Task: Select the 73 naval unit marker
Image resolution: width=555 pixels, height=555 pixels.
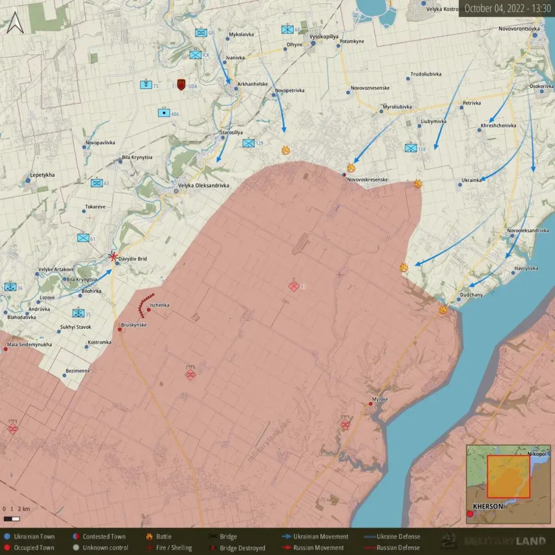Action: [146, 85]
